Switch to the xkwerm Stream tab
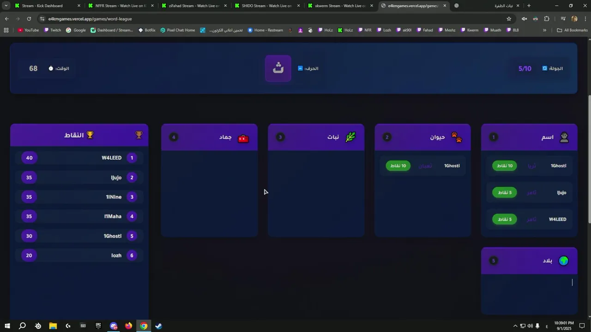 coord(341,6)
